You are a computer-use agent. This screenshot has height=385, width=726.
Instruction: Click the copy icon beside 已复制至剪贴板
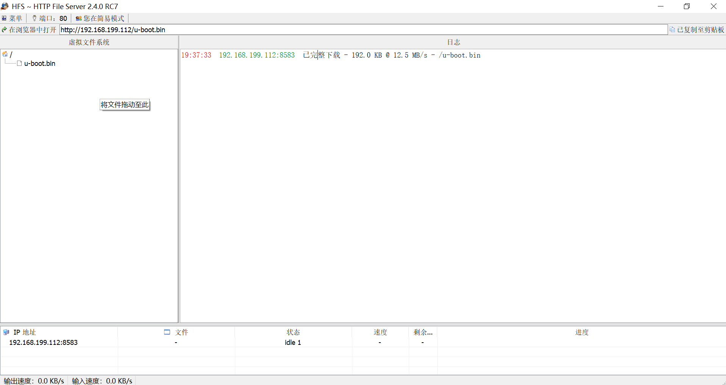point(673,30)
